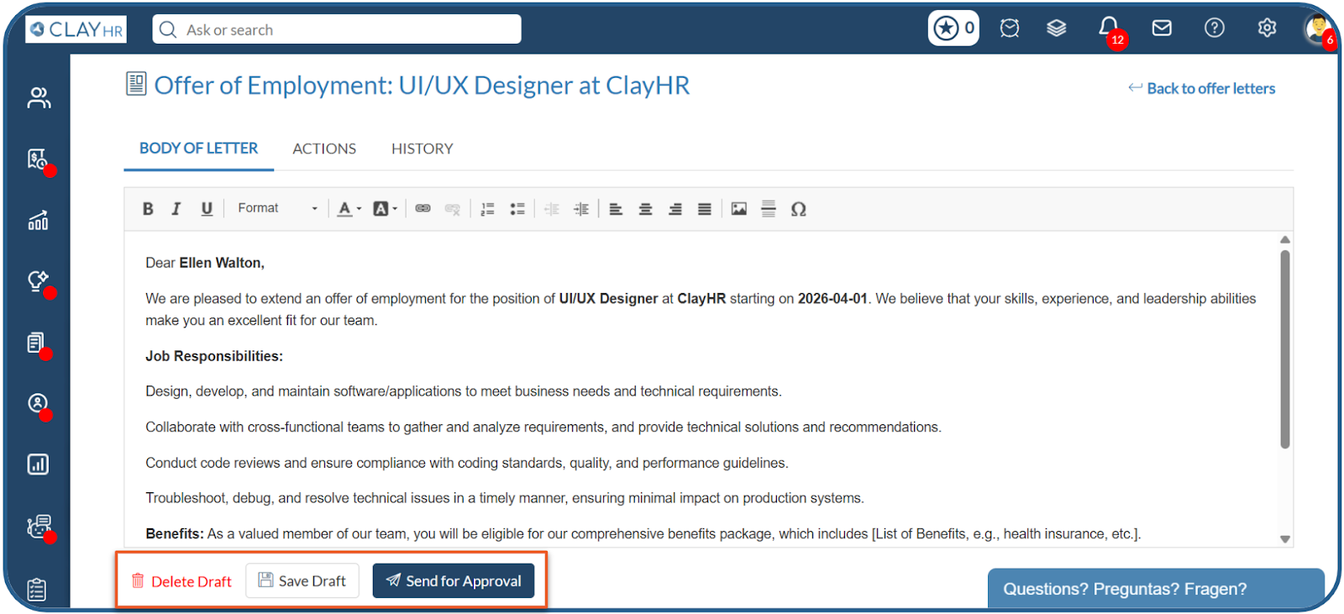Screen dimensions: 1344x614
Task: Send the letter for approval
Action: coord(454,580)
